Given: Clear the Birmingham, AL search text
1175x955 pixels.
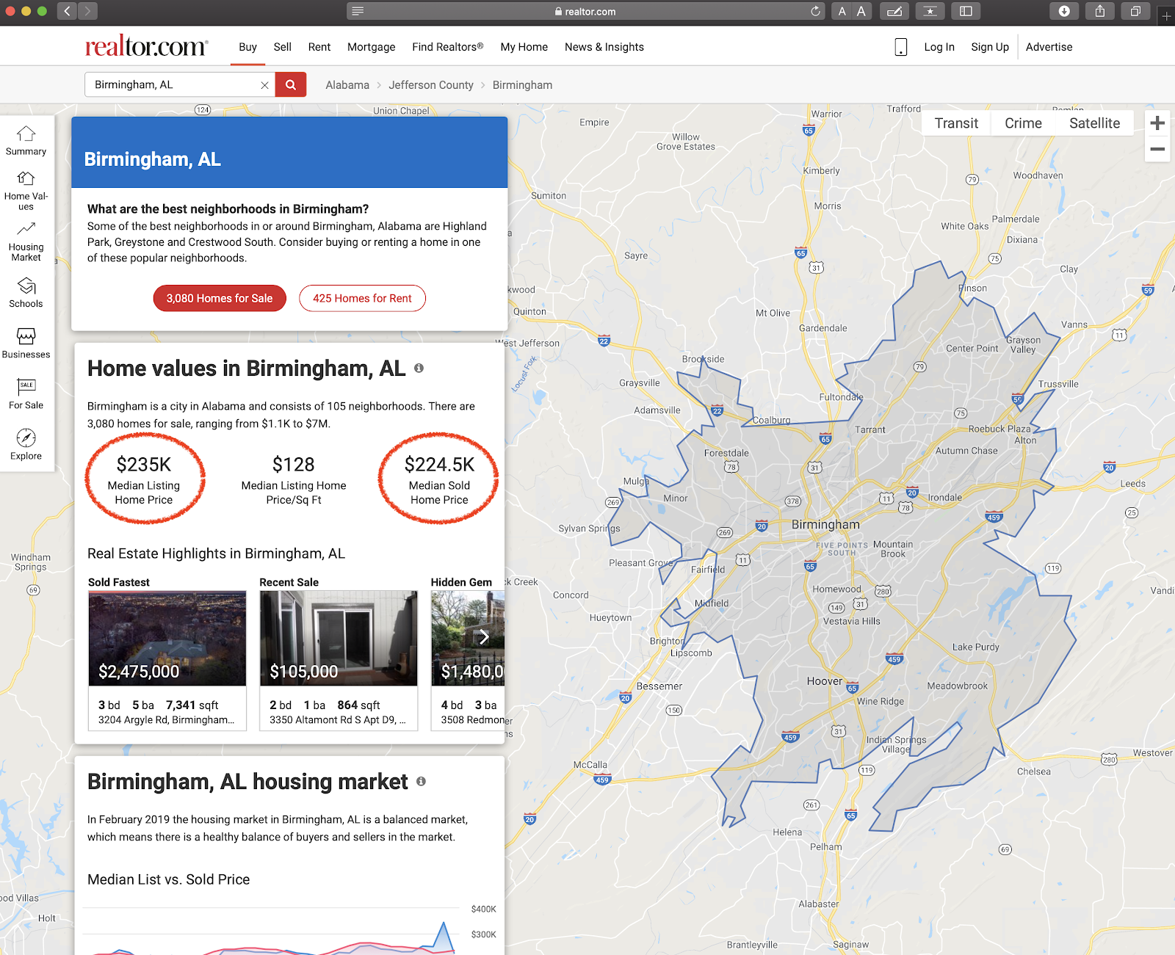Looking at the screenshot, I should pos(264,85).
